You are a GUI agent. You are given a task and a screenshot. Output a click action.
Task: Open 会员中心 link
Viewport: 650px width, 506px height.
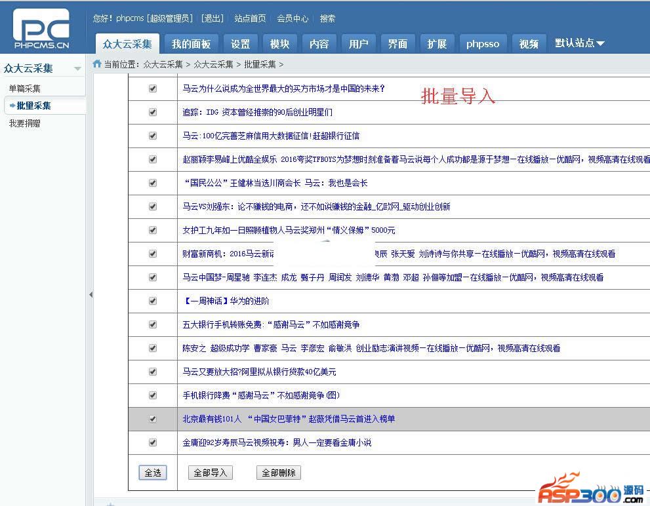[x=293, y=18]
